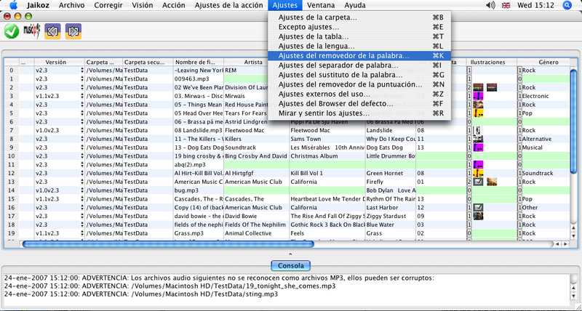Click the artwork thumbnail in row 16
Viewport: 582px width, 311px height.
(x=478, y=208)
